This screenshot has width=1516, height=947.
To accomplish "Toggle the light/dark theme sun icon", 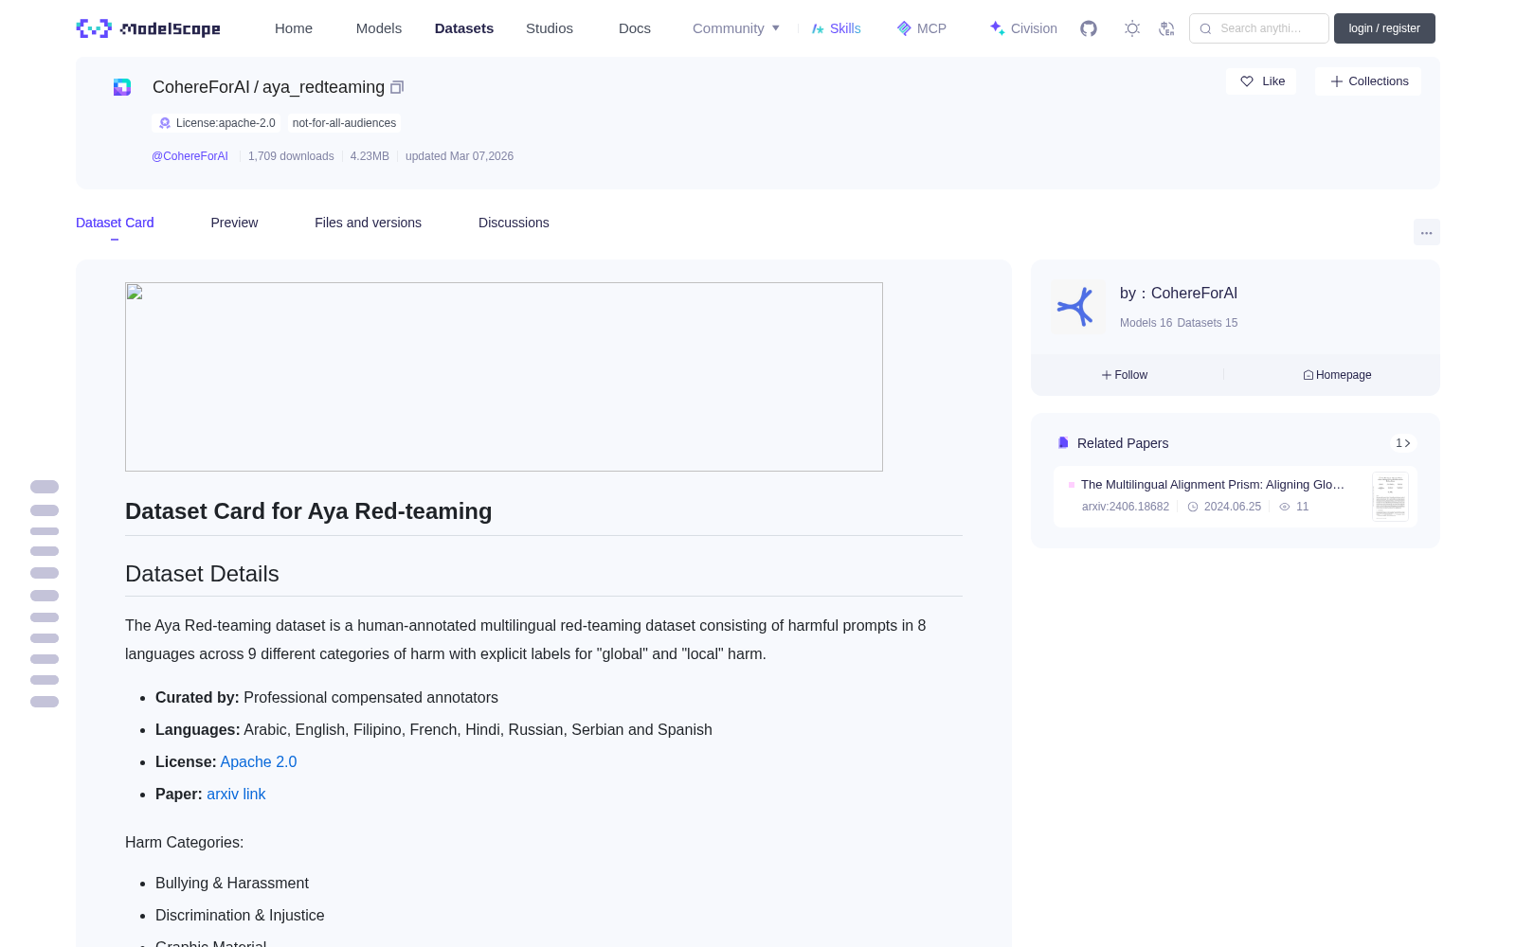I will coord(1132,28).
